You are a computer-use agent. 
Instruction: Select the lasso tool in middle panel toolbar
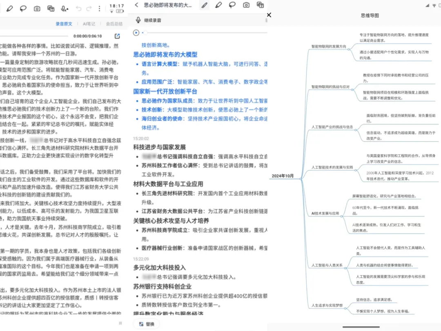(x=232, y=5)
